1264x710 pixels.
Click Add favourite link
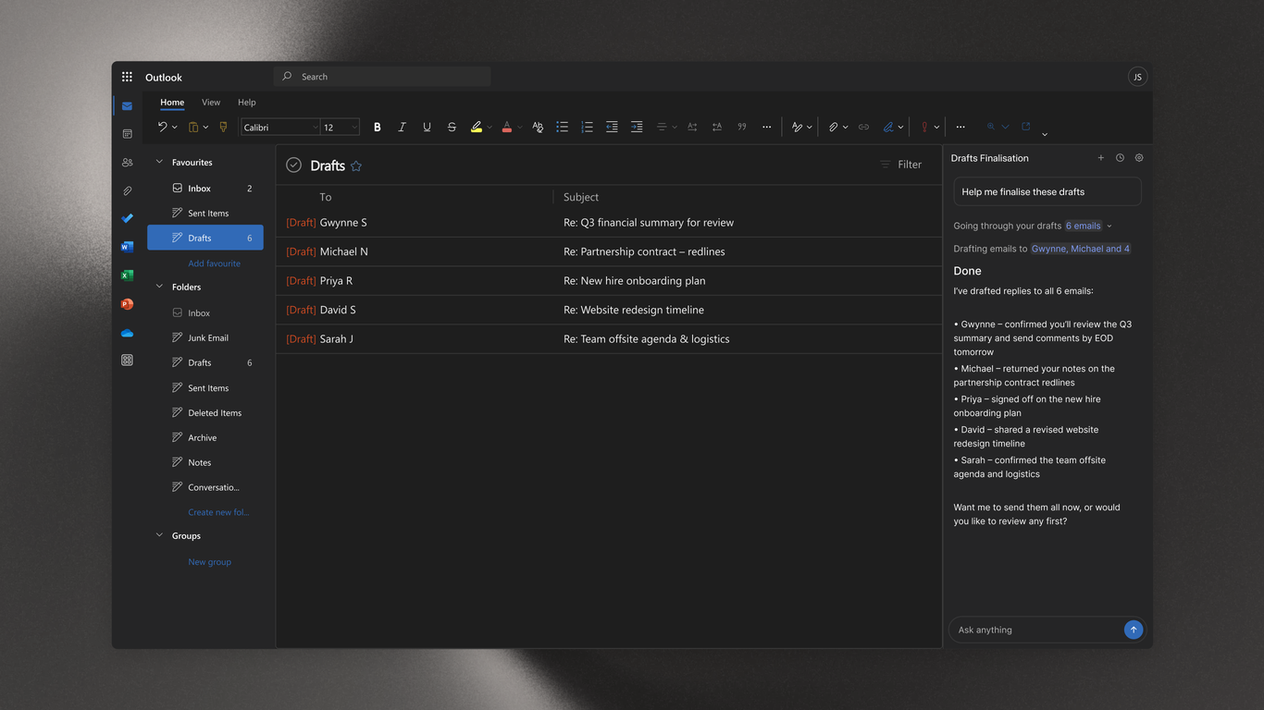(214, 263)
